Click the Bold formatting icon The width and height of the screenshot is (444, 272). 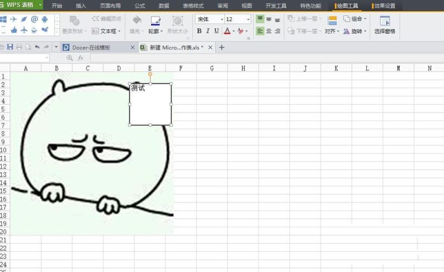(x=199, y=31)
